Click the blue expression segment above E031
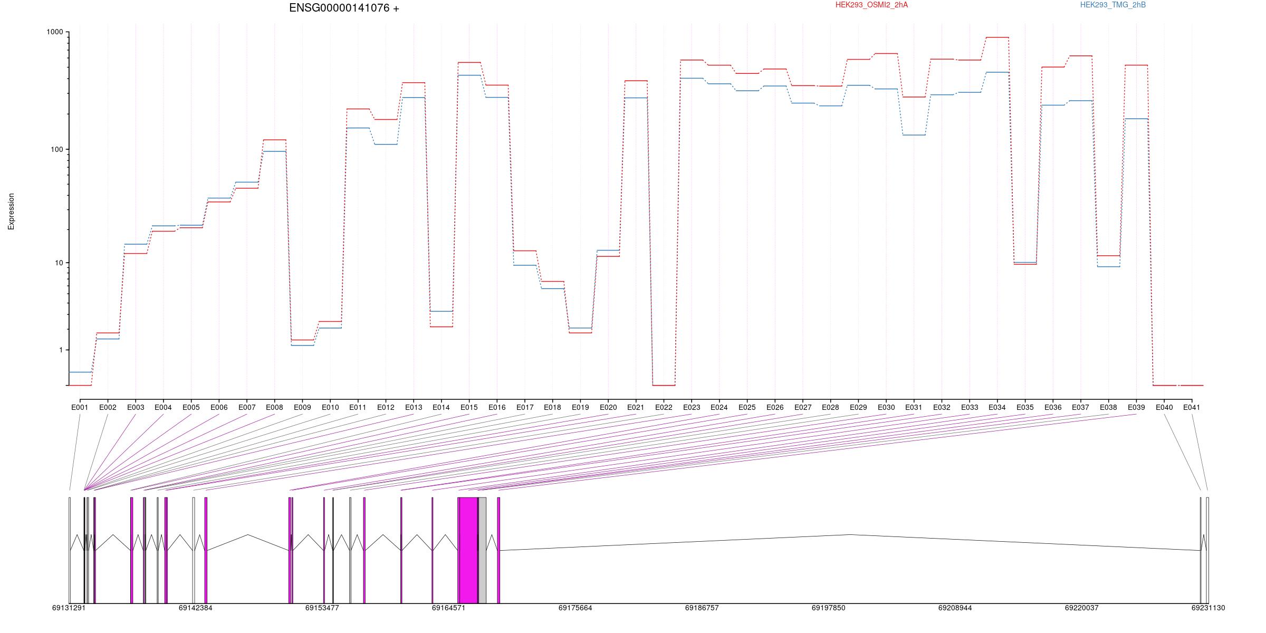 click(x=914, y=135)
